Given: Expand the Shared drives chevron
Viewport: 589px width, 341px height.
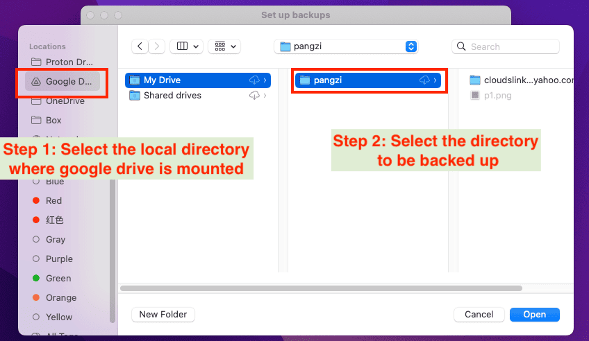Looking at the screenshot, I should pos(265,96).
